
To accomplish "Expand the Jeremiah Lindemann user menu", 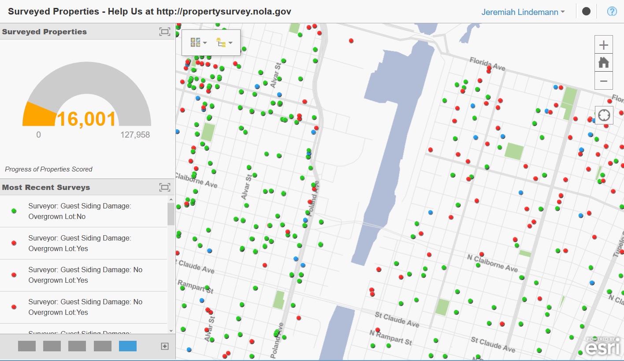I will (523, 12).
